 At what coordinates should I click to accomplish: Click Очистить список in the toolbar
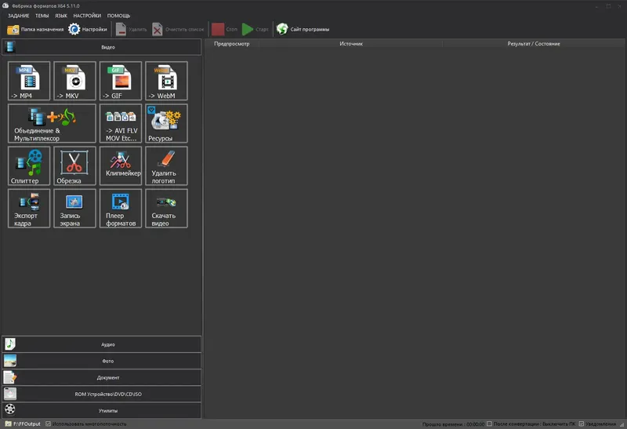point(179,29)
